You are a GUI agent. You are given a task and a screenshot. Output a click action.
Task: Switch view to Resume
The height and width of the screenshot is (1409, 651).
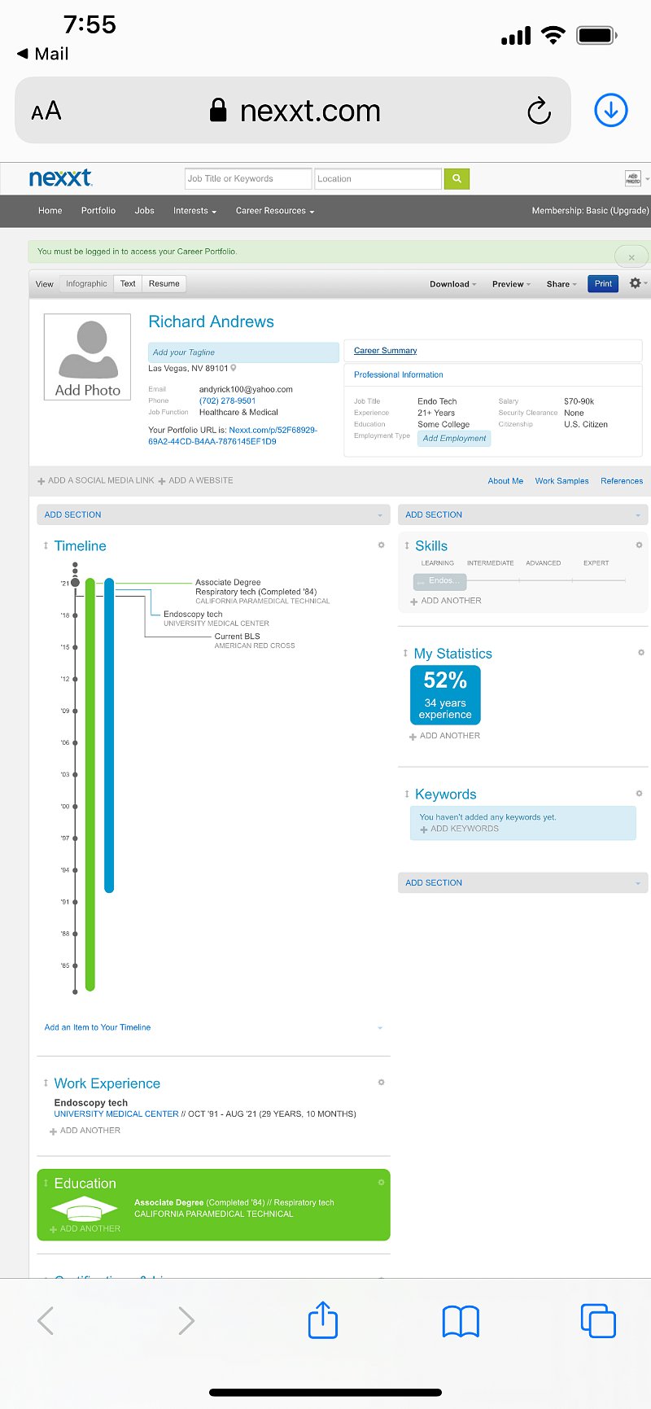pos(164,284)
